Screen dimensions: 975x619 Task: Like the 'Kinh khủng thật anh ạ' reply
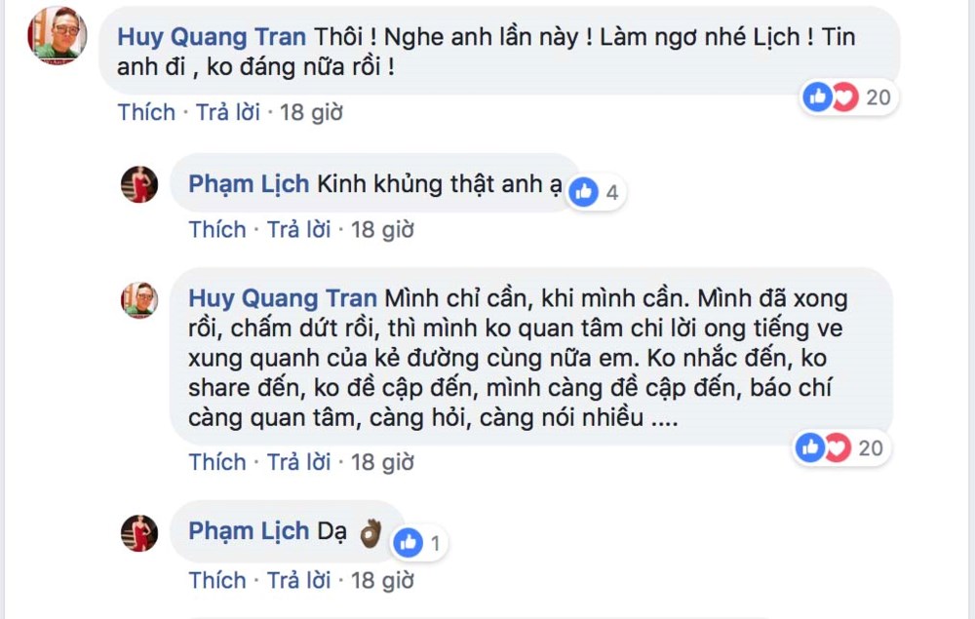[217, 229]
